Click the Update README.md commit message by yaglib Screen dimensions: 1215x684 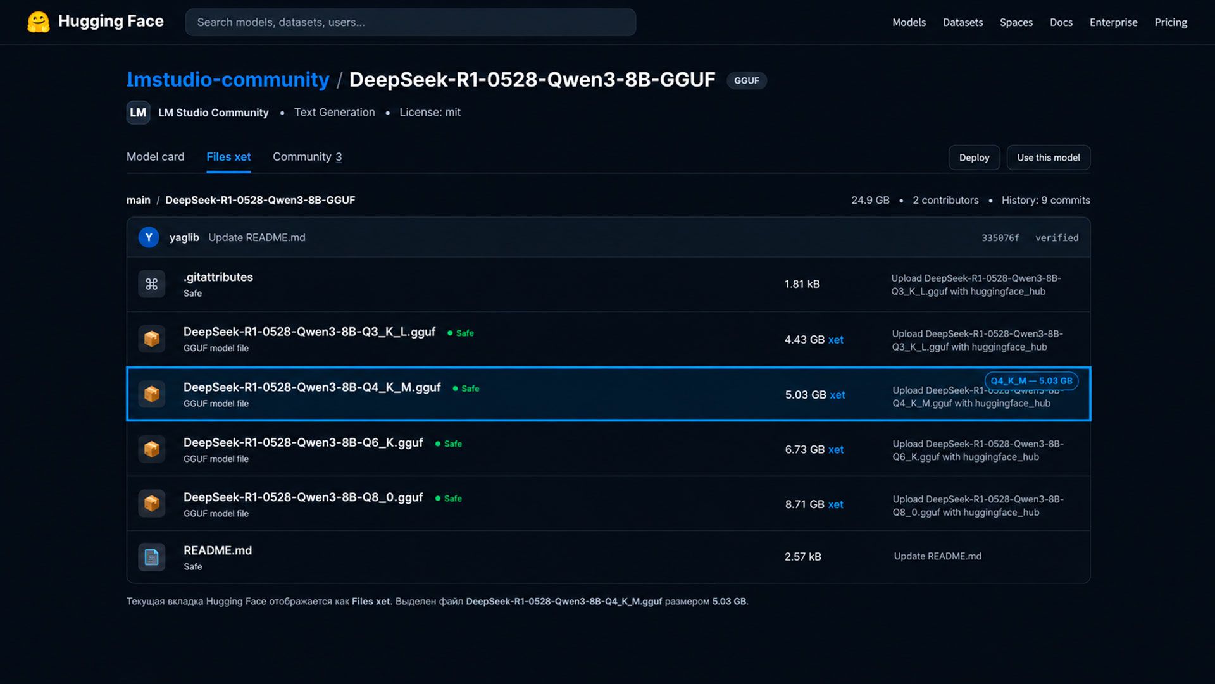[x=257, y=237]
